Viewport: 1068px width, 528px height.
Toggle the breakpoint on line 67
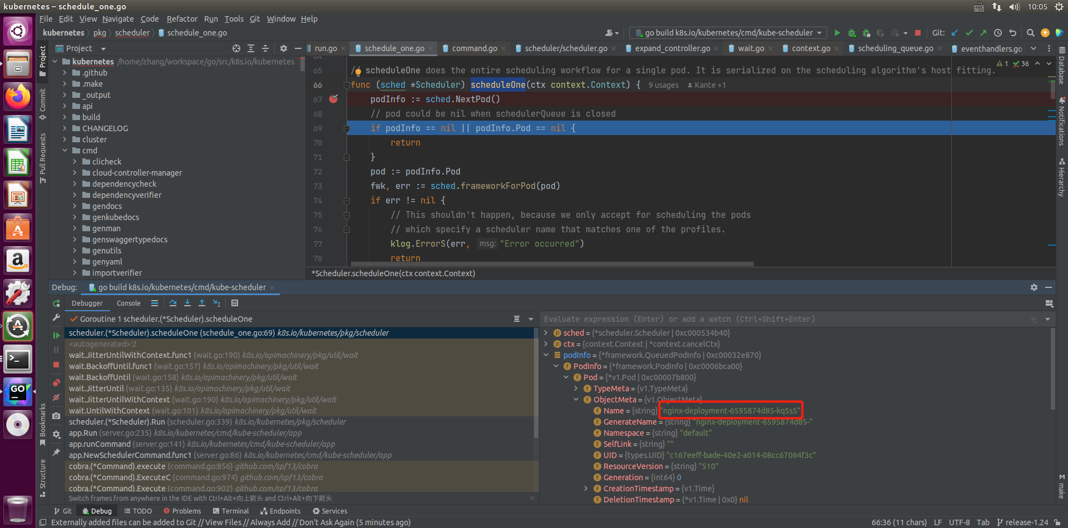pyautogui.click(x=334, y=99)
